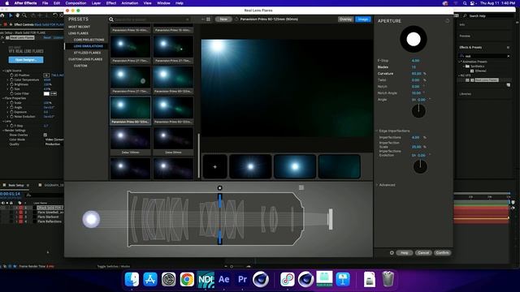Click the presets search magnifier icon
Screen dimensions: 520x292
[x=111, y=19]
